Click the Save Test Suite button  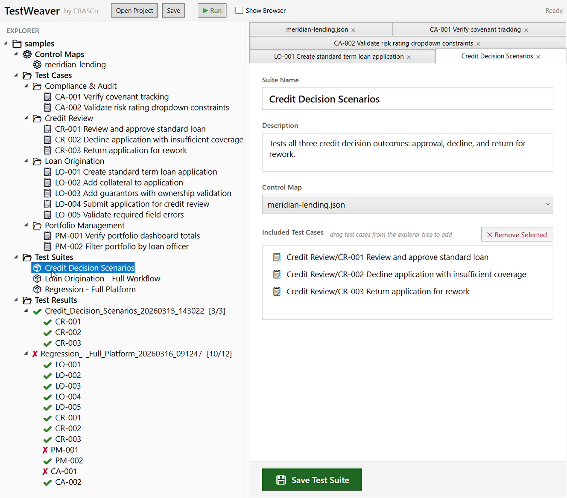(x=312, y=479)
